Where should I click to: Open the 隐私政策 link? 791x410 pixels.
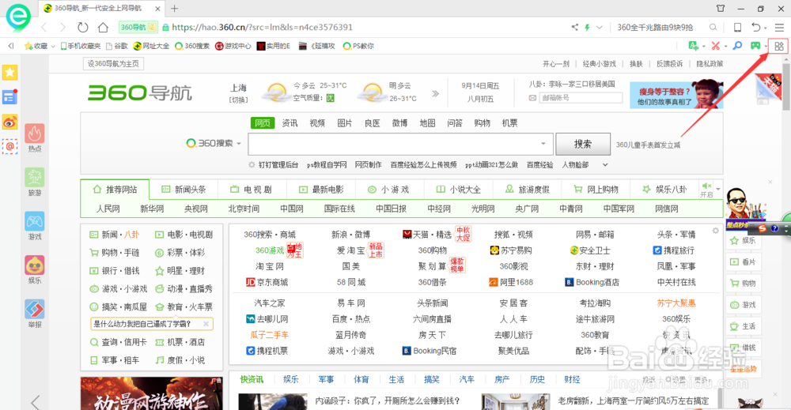tap(710, 64)
